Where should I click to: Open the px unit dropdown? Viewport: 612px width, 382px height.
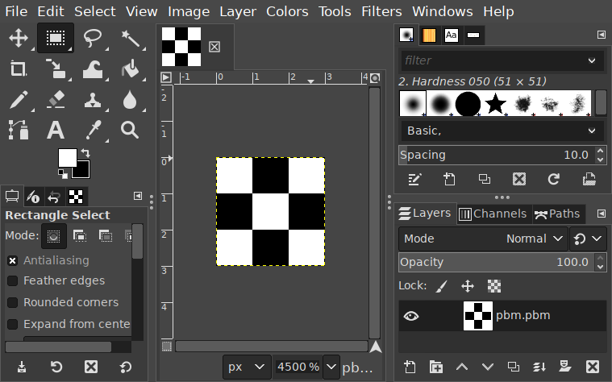246,367
